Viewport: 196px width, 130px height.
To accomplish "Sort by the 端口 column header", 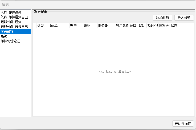I will click(133, 26).
